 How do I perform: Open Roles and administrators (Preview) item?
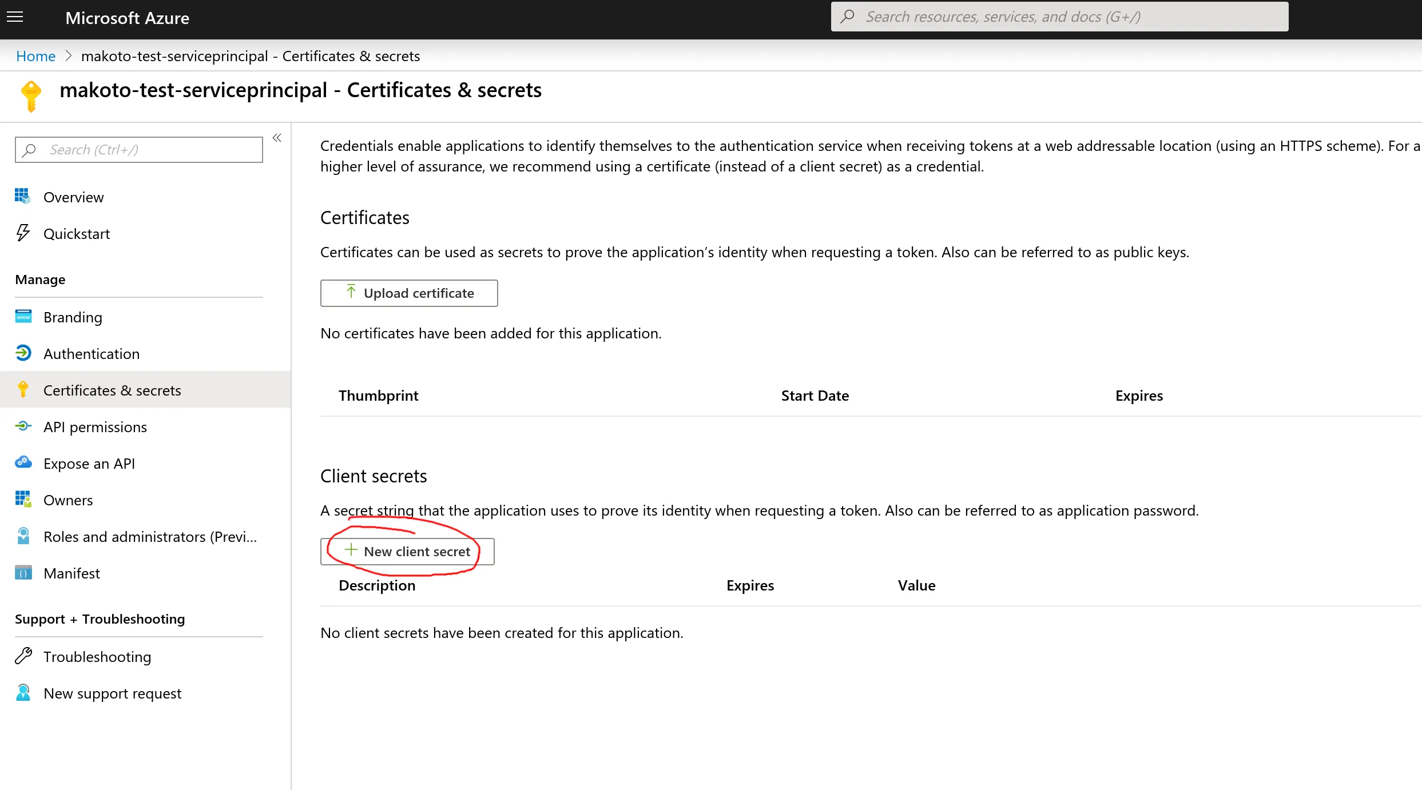point(150,537)
